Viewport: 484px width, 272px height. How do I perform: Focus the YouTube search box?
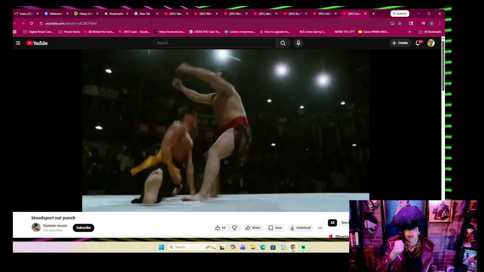tap(215, 43)
